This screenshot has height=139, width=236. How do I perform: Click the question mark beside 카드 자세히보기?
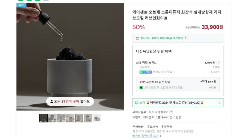click(171, 112)
